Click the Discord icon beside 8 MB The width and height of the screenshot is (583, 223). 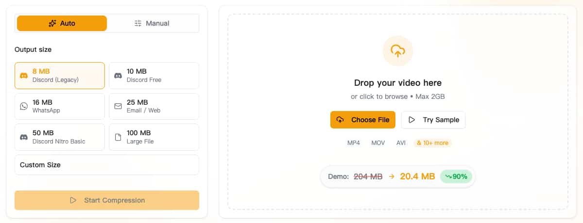pos(23,76)
